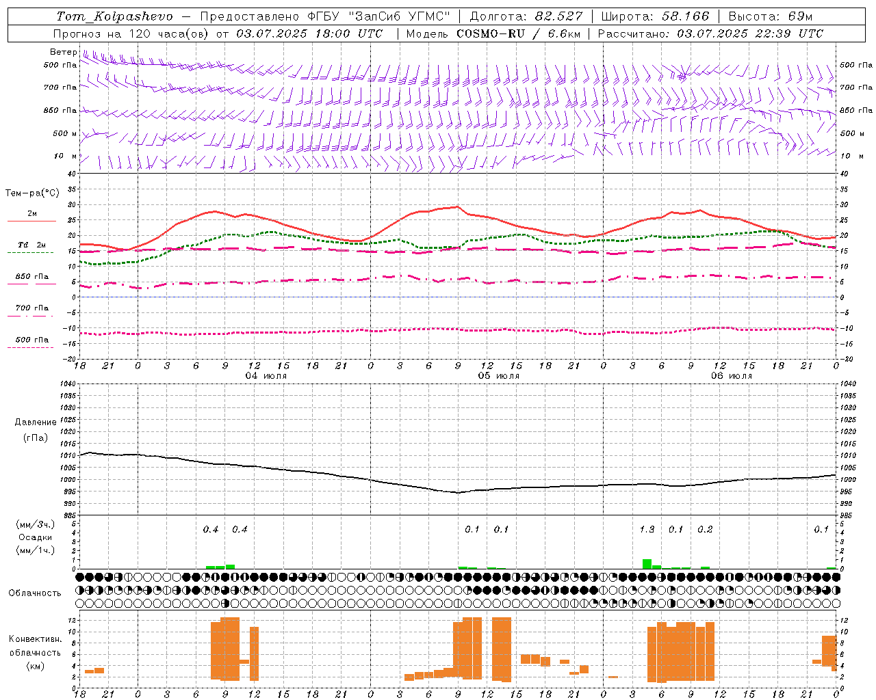The height and width of the screenshot is (700, 876).
Task: Click the (мм/1ч.) unit label
Action: tap(35, 550)
